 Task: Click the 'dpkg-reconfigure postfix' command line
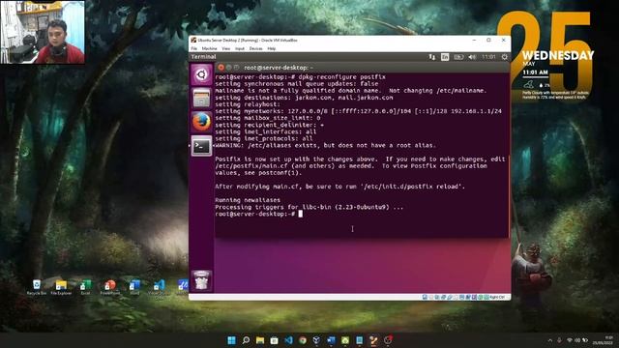[x=301, y=77]
